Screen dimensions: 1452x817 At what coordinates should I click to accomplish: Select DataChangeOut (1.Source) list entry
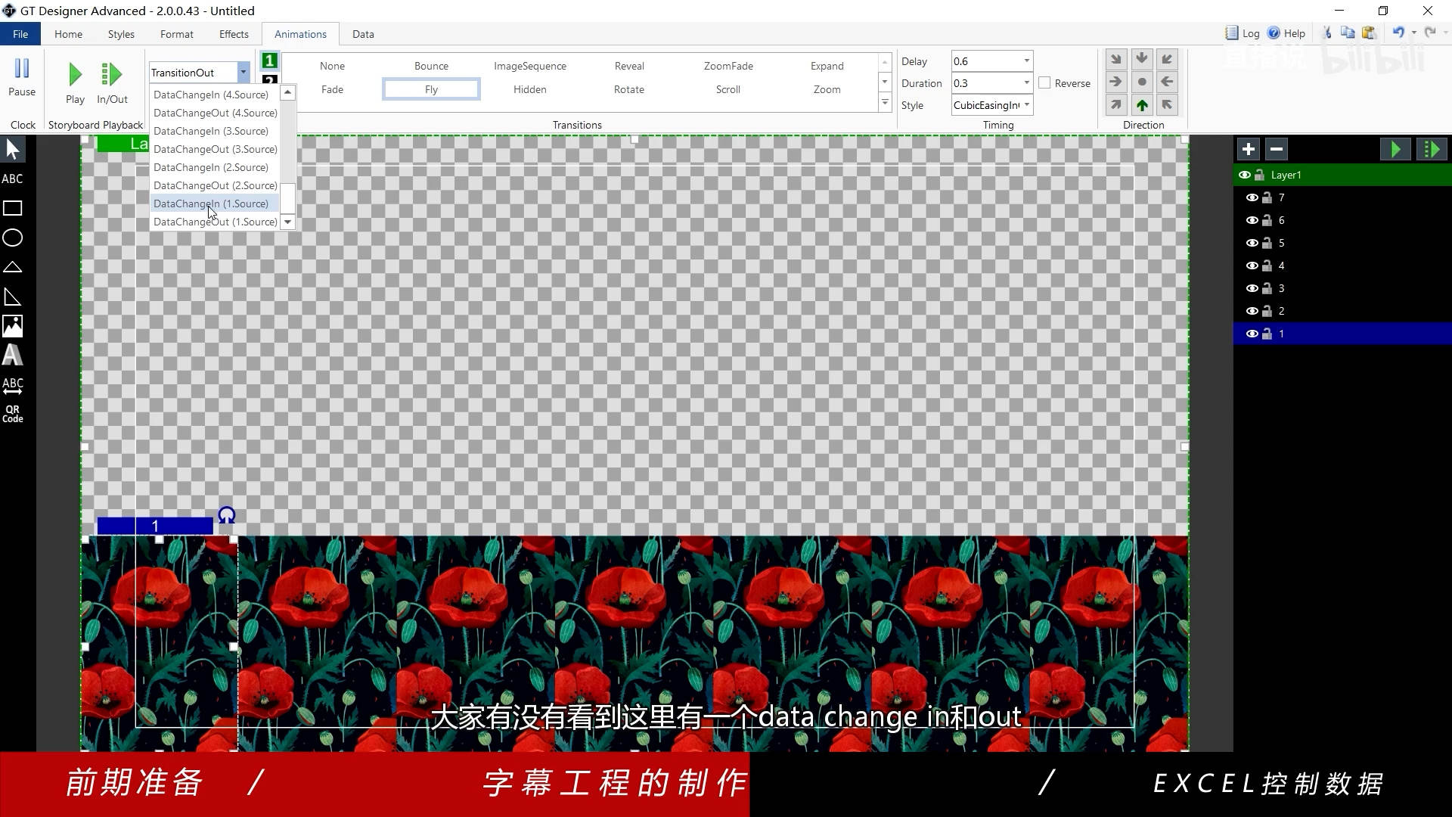[215, 222]
